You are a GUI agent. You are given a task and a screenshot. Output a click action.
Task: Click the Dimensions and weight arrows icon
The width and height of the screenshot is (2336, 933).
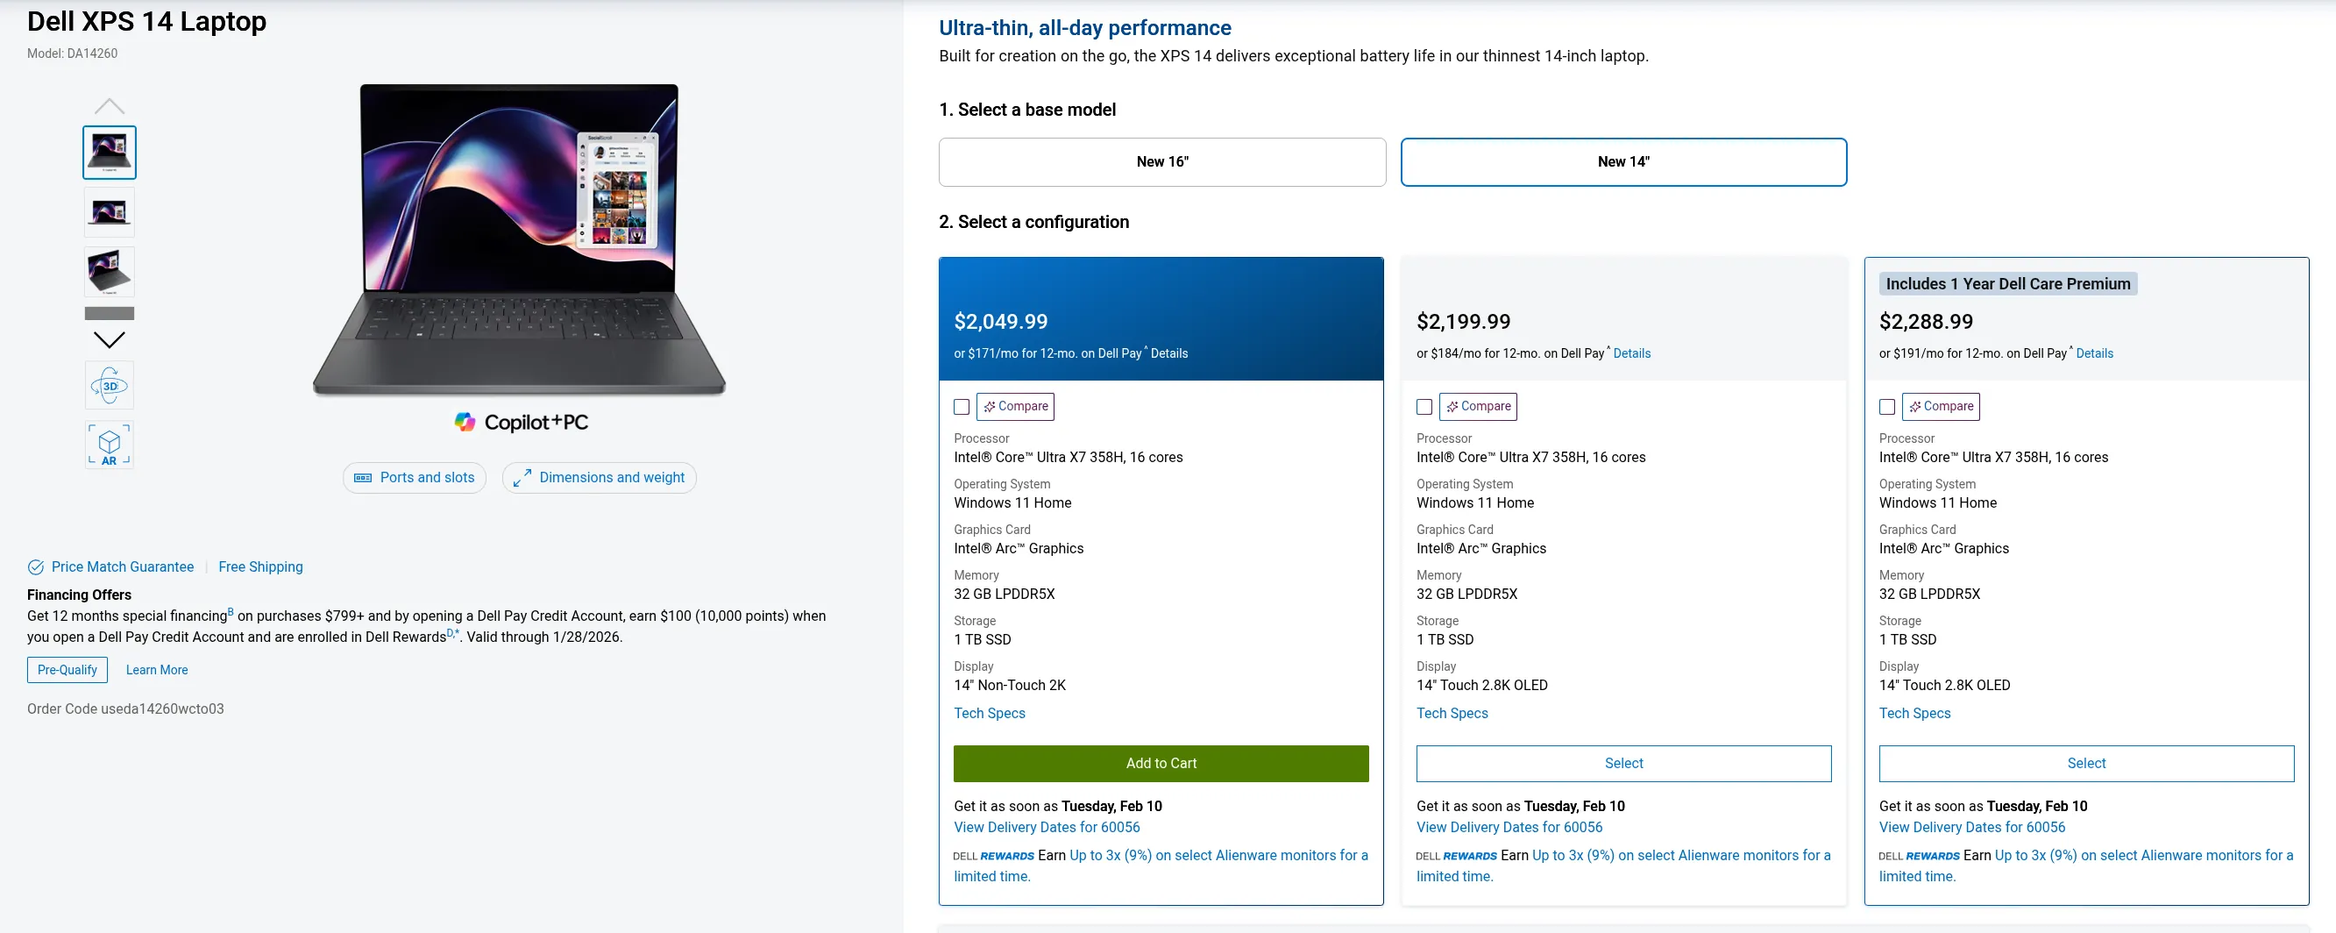click(x=522, y=478)
